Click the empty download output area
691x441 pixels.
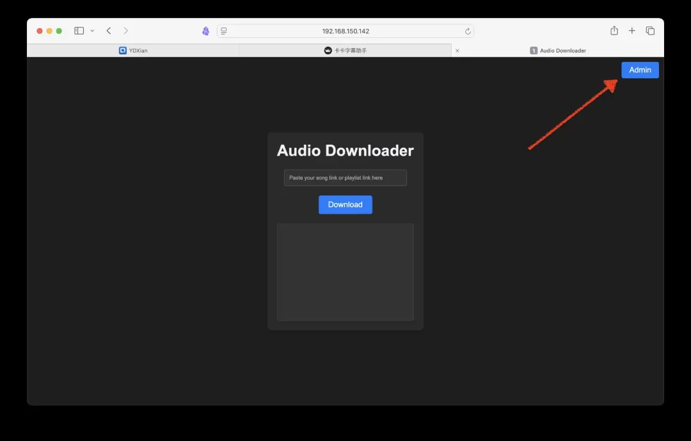(x=345, y=272)
